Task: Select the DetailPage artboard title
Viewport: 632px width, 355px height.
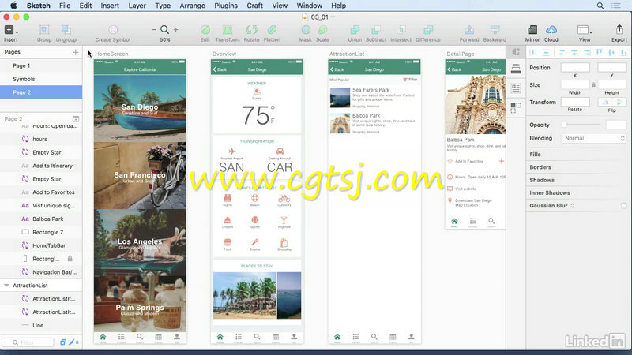Action: [x=461, y=54]
